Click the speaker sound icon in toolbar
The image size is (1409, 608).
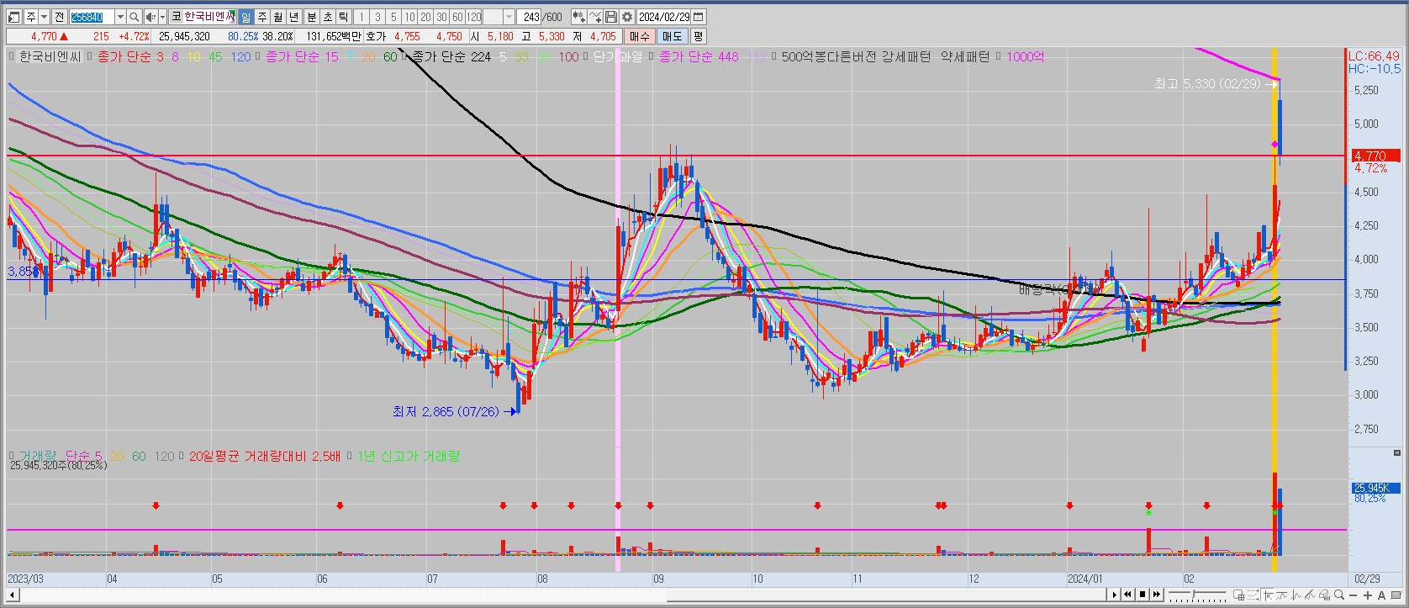click(x=150, y=17)
